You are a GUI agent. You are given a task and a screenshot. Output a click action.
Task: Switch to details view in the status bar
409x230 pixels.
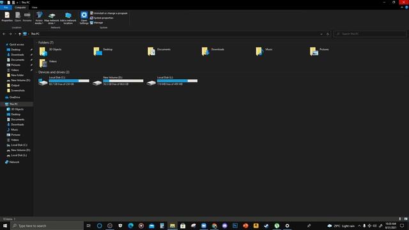pos(400,219)
